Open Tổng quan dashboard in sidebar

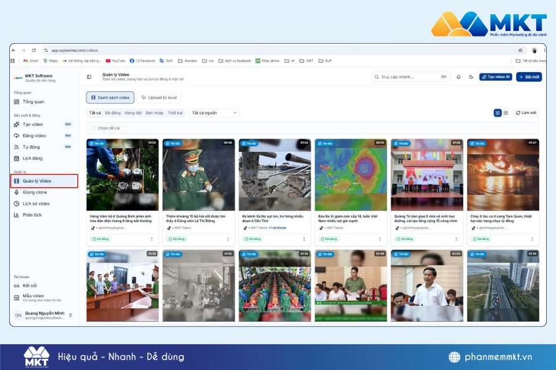click(x=34, y=102)
